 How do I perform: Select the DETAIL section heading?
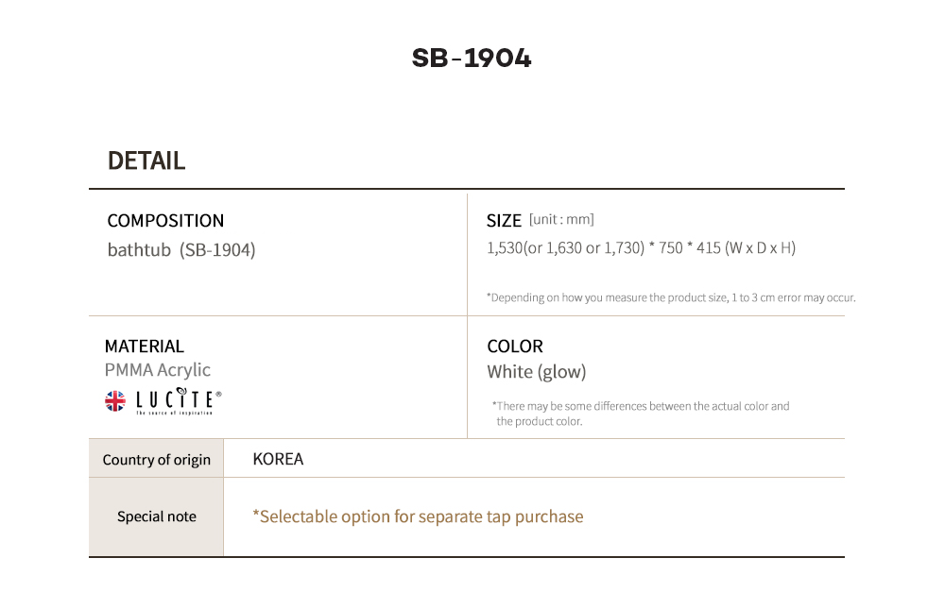pos(146,161)
